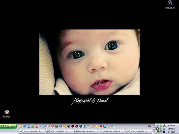Screen dimensions: 179x134
Task: Launch the messenger buddies Quick Launch icon
Action: click(x=113, y=126)
